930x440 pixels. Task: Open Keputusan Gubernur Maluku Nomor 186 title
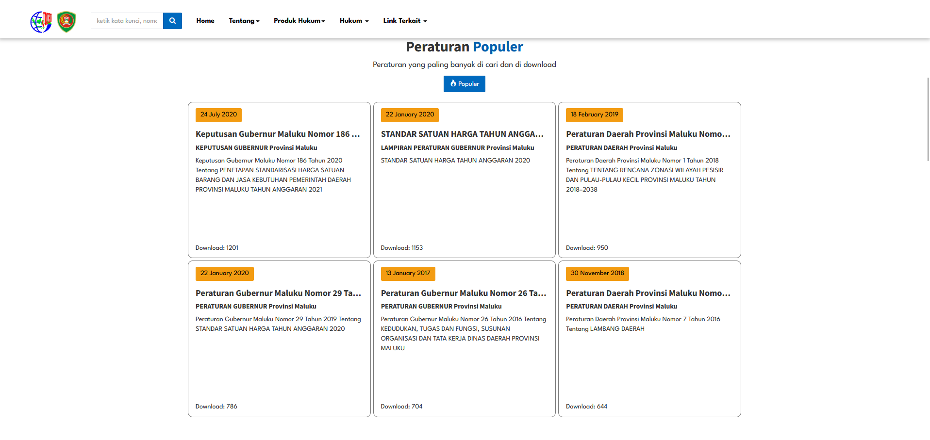click(278, 134)
